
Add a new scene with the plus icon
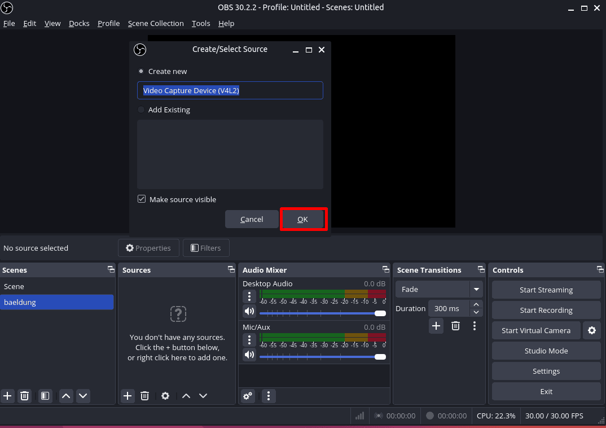(x=7, y=396)
